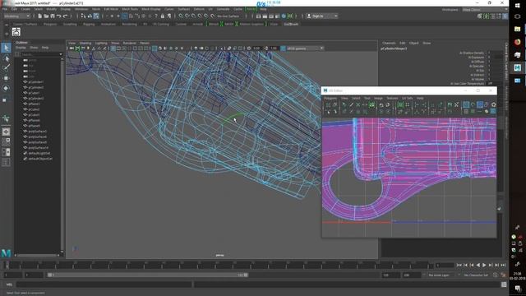Image resolution: width=526 pixels, height=296 pixels.
Task: Switch to single perspective view layout
Action: pos(6,132)
